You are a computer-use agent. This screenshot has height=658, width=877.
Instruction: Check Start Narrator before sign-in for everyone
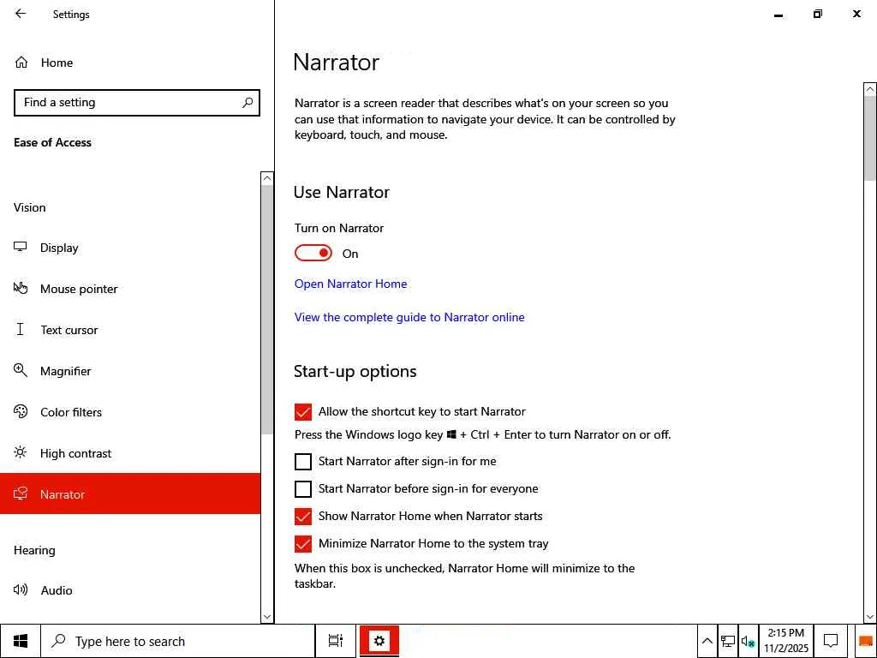[x=302, y=489]
